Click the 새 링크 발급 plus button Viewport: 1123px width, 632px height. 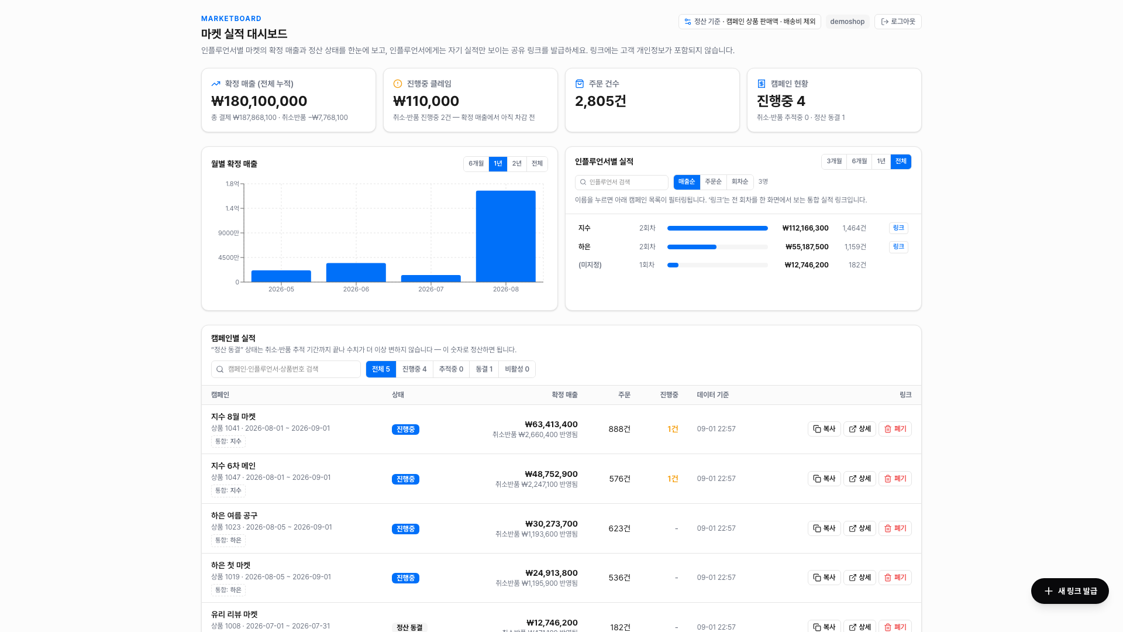pos(1070,591)
